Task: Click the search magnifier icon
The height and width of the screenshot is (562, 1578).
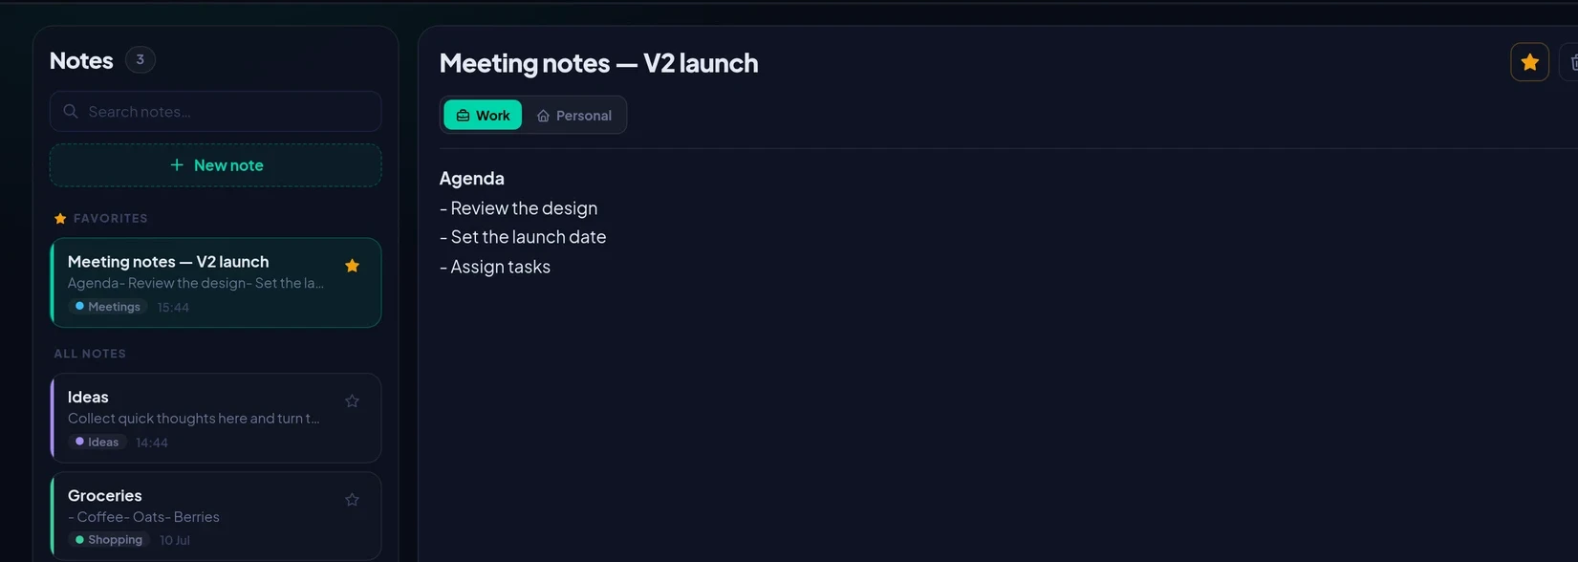Action: 71,112
